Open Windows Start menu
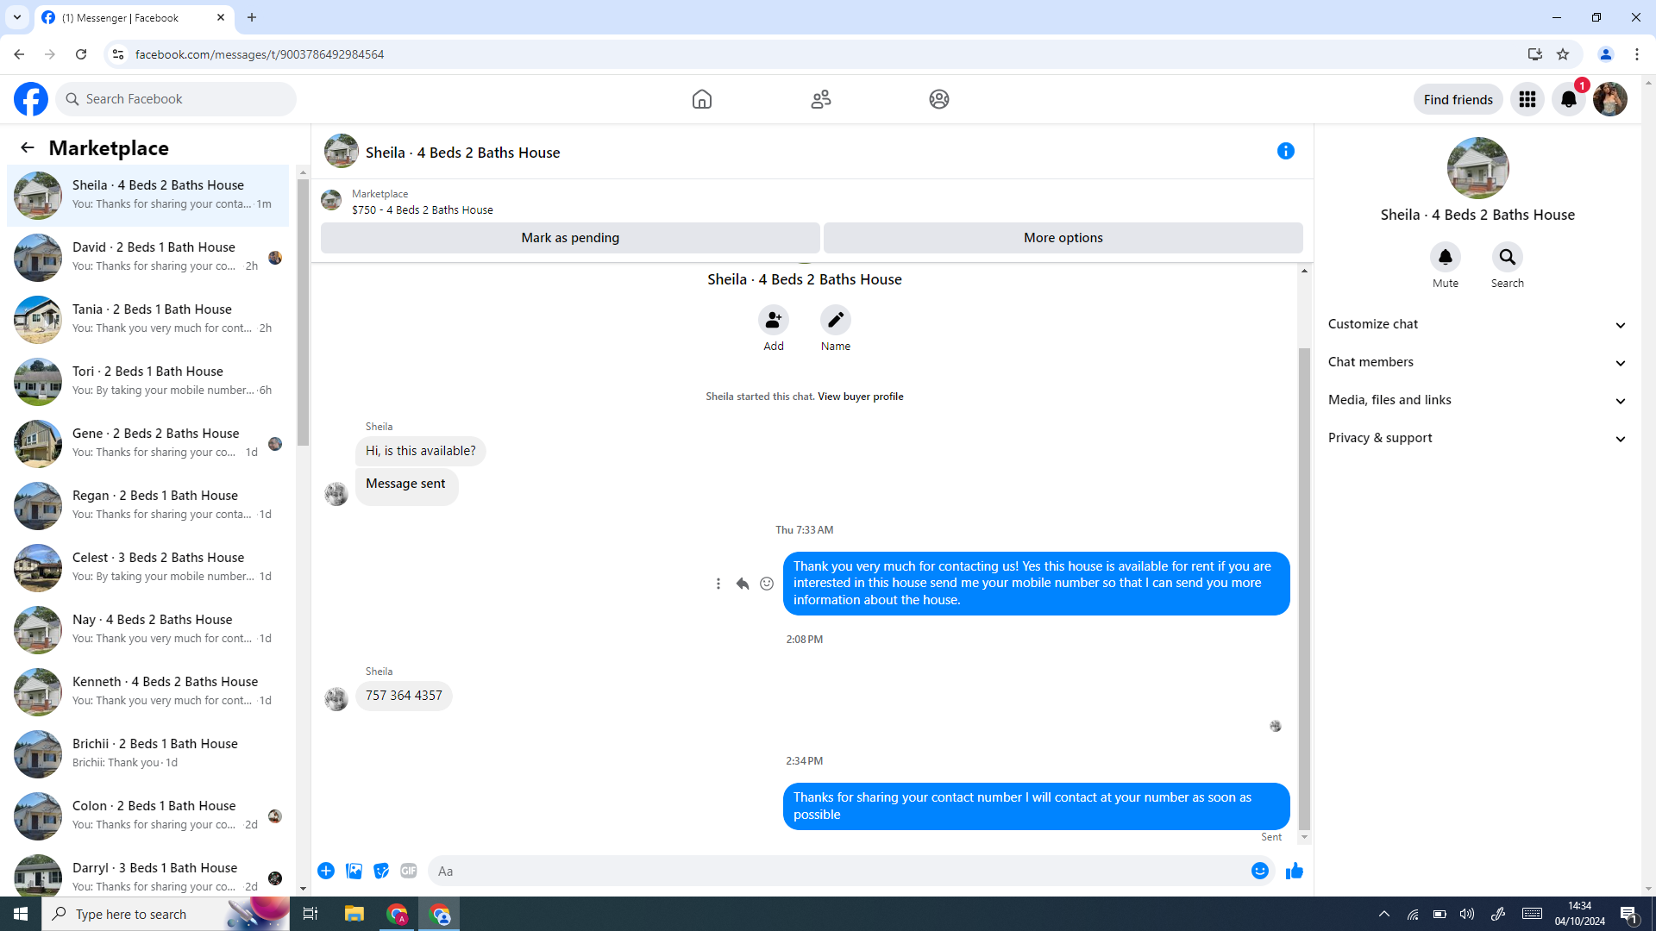Image resolution: width=1656 pixels, height=931 pixels. (x=21, y=914)
